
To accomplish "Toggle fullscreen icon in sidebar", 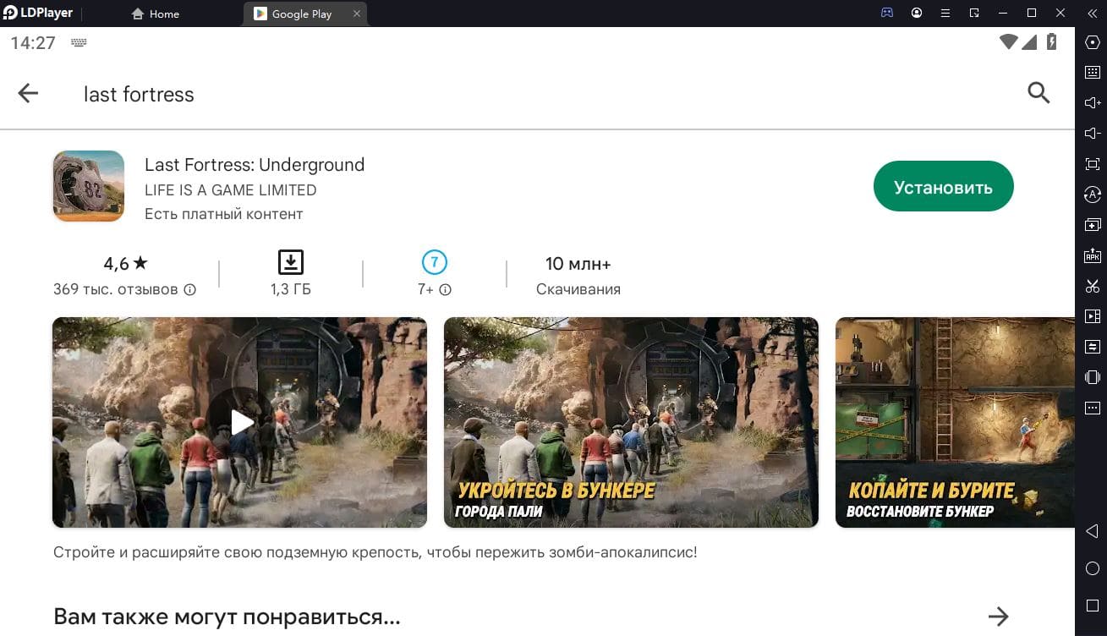I will click(x=1092, y=164).
